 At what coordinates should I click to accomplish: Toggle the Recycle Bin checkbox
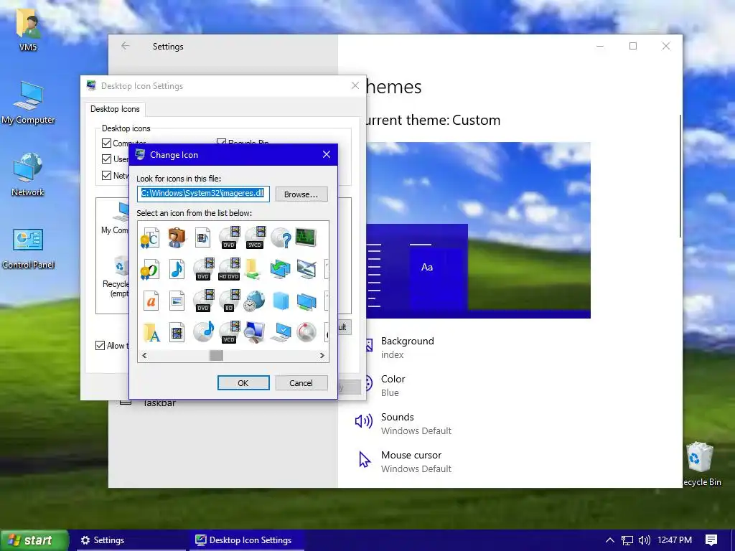pos(221,142)
